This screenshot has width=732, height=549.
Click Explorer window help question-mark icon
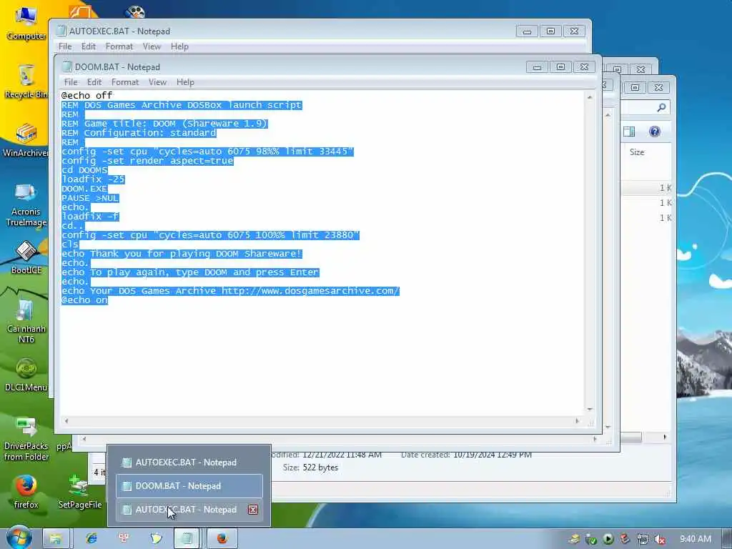pyautogui.click(x=655, y=132)
